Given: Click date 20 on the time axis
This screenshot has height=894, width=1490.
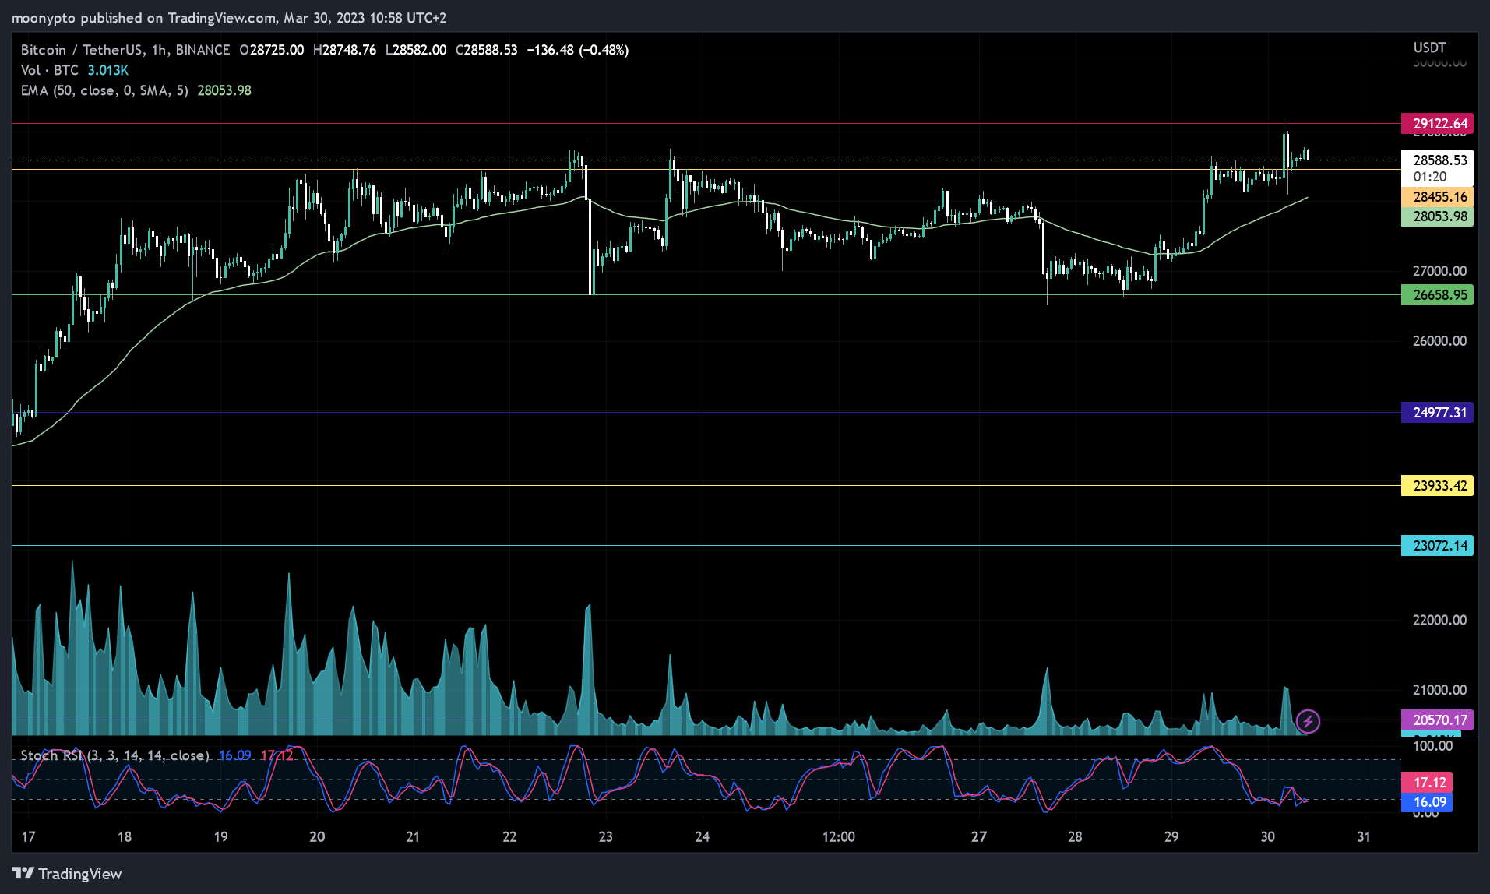Looking at the screenshot, I should (317, 837).
